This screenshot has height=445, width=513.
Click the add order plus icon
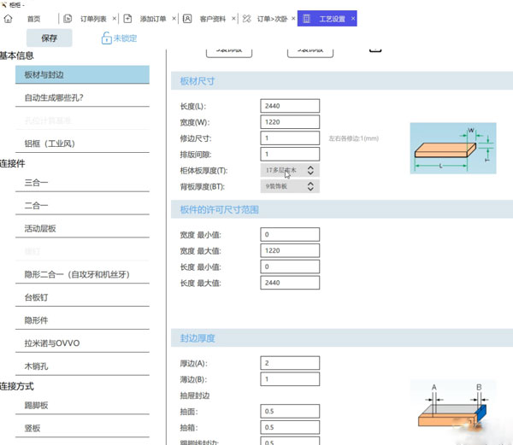tap(127, 19)
